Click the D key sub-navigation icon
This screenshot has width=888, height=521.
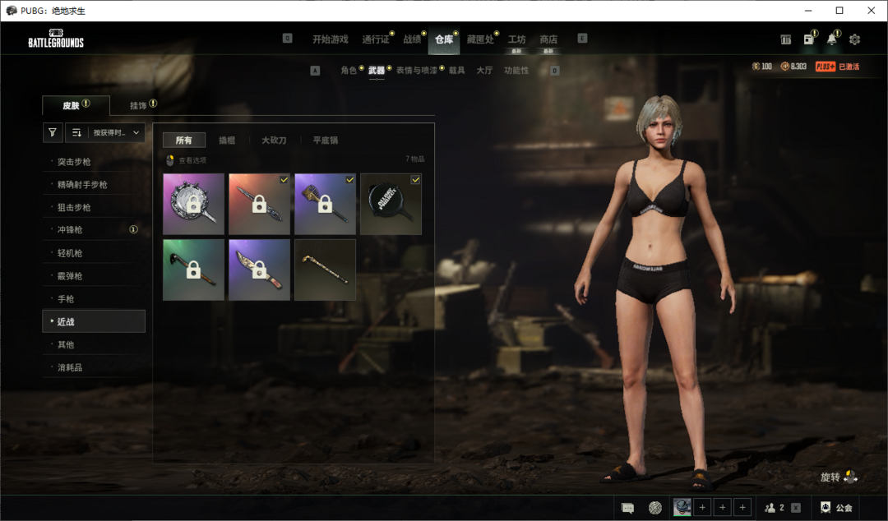pos(554,70)
